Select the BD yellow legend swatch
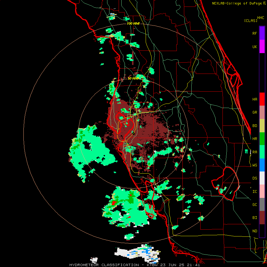The image size is (267, 267). (262, 126)
